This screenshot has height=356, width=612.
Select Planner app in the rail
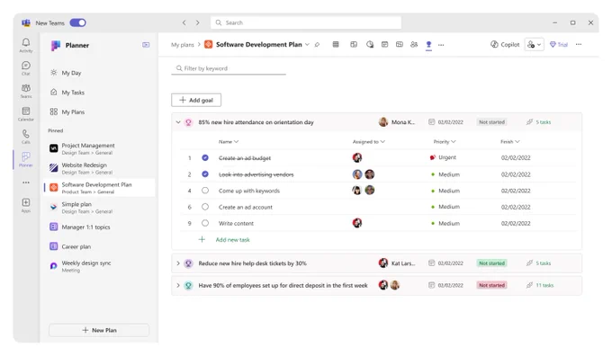tap(26, 159)
